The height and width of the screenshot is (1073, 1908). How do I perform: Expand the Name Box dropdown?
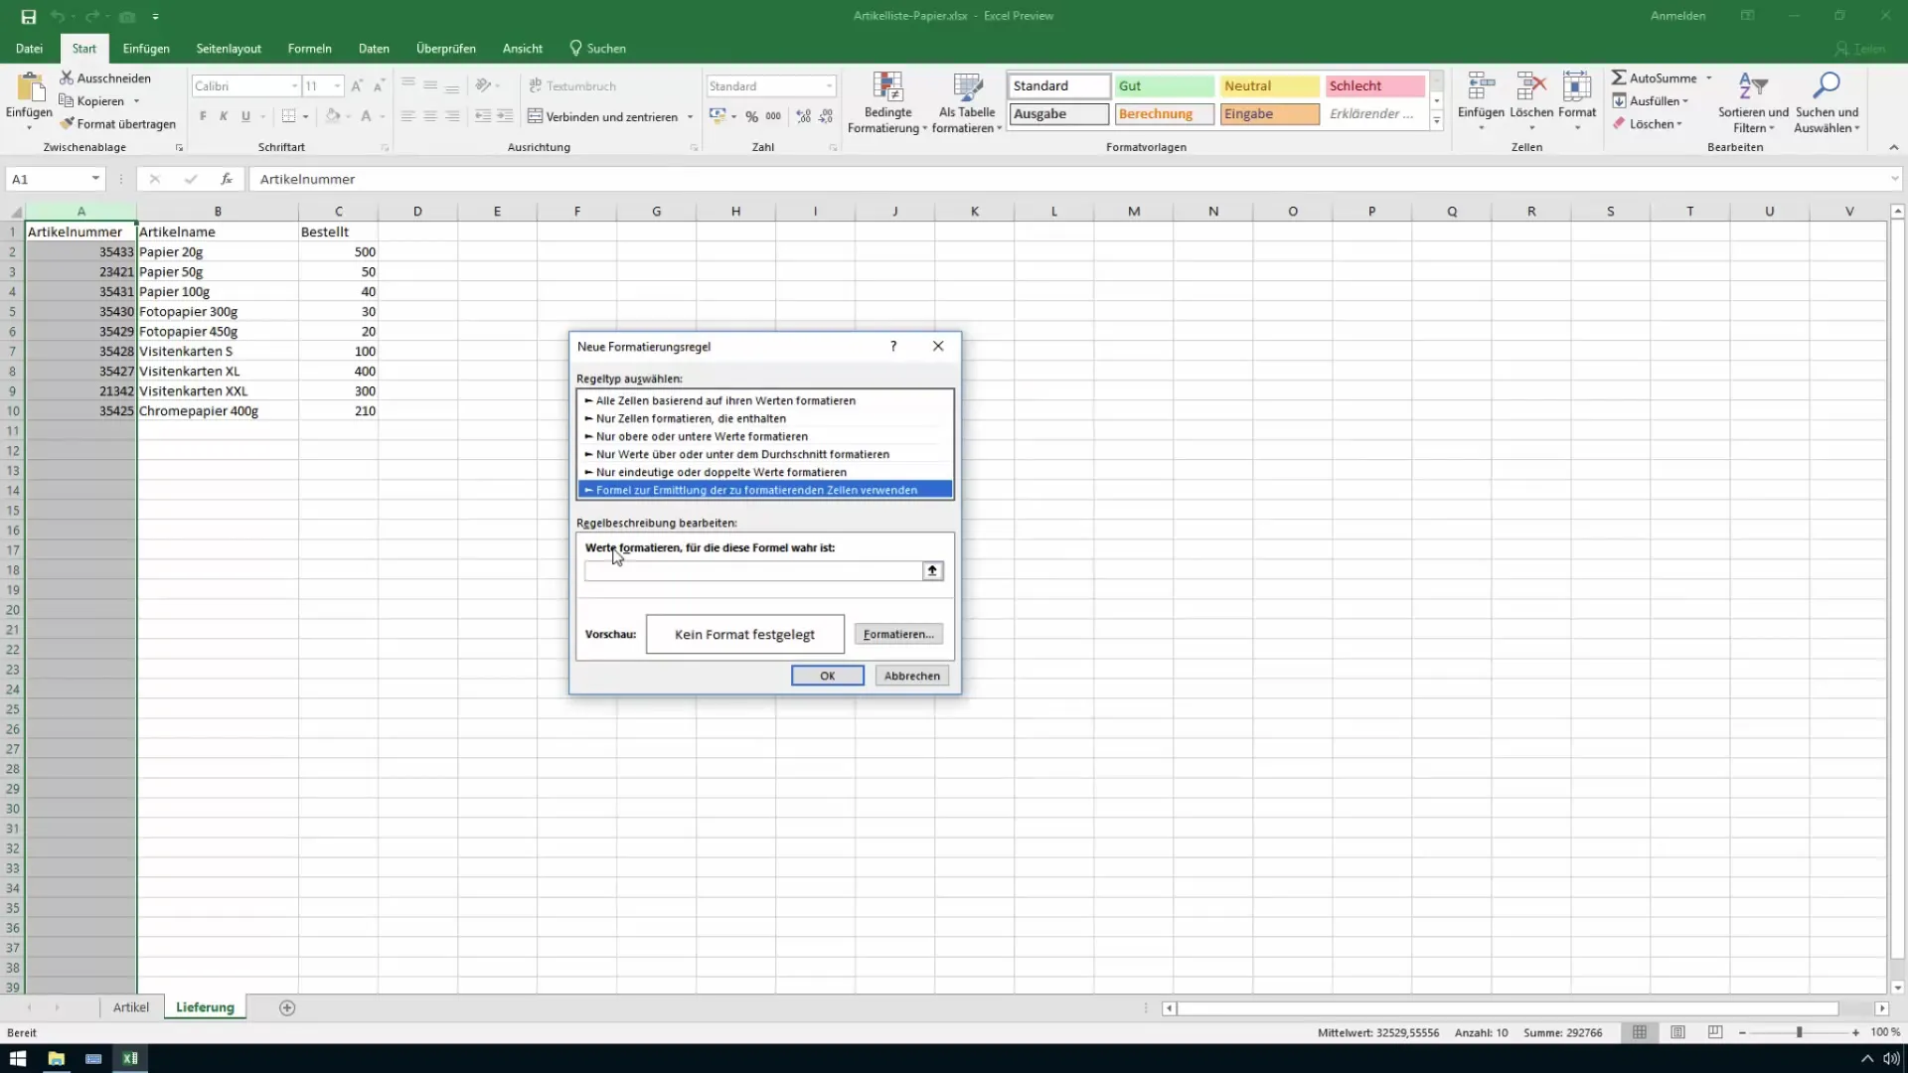(95, 179)
